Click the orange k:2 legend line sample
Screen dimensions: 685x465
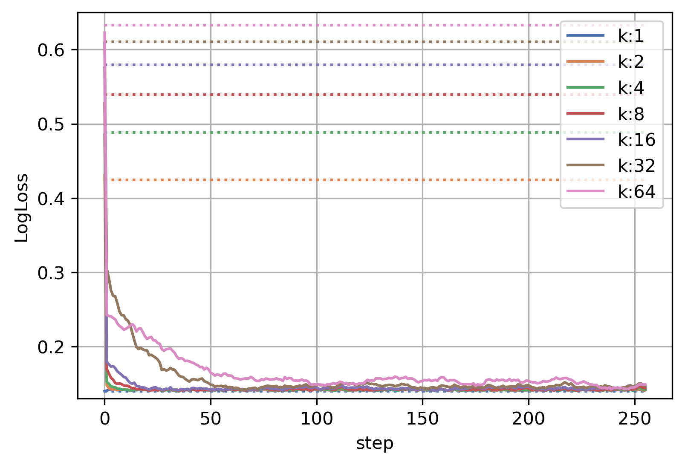point(586,61)
